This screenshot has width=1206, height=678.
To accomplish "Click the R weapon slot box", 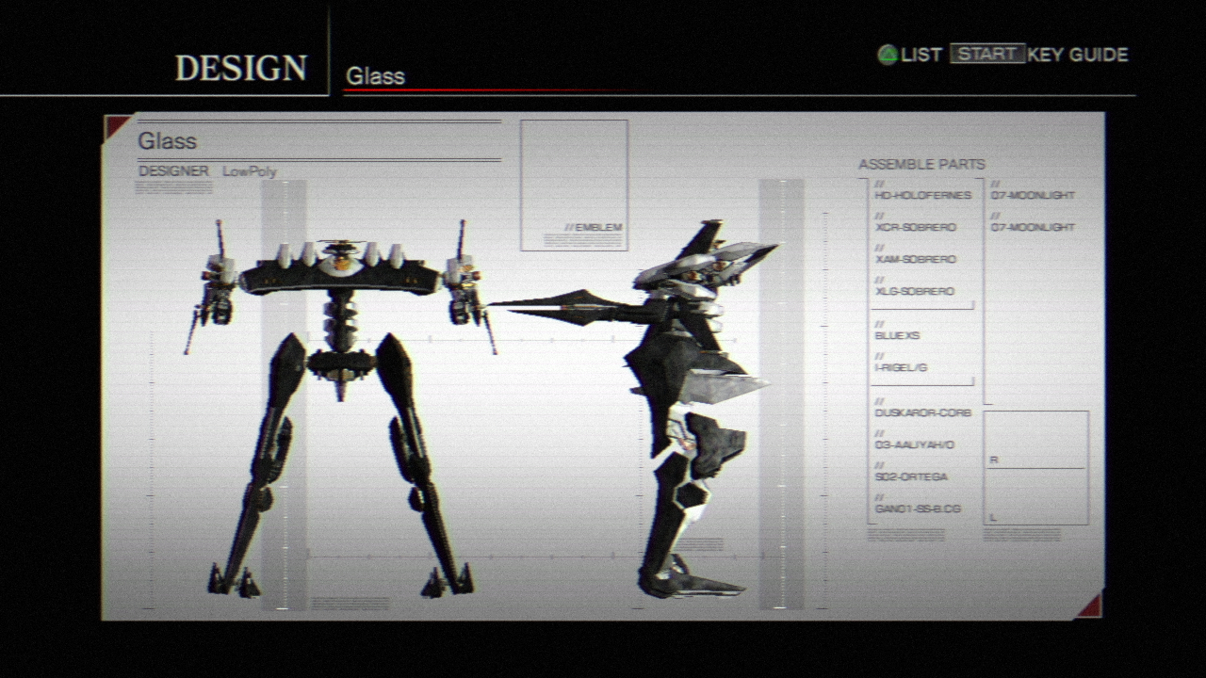I will coord(1035,440).
